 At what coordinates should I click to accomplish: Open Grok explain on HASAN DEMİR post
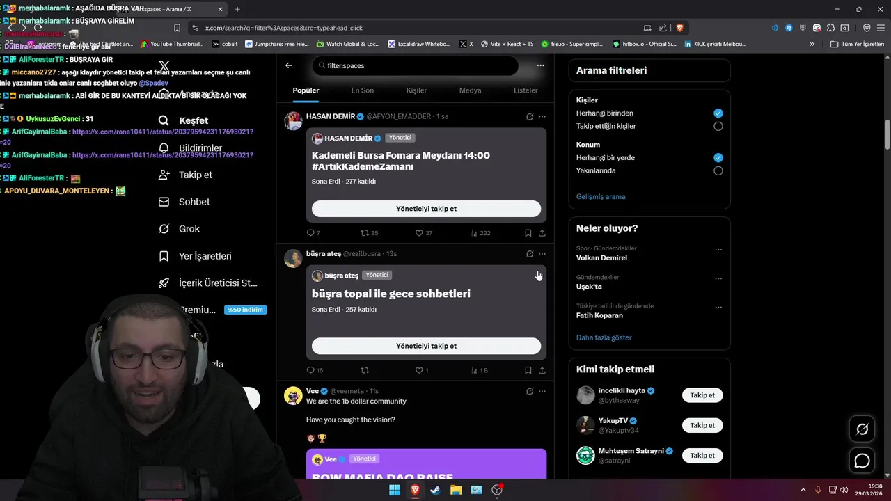click(x=530, y=117)
